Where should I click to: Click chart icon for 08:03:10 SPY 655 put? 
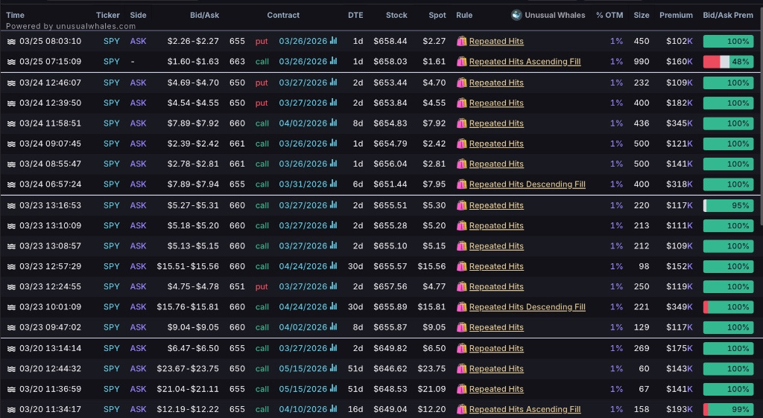333,41
